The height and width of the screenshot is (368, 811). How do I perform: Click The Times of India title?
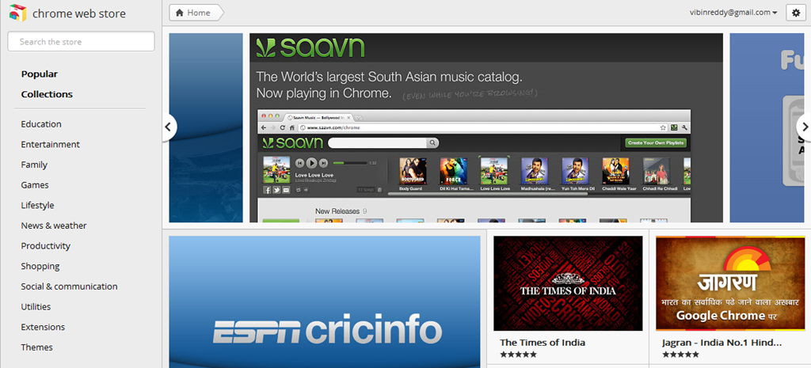pos(543,343)
